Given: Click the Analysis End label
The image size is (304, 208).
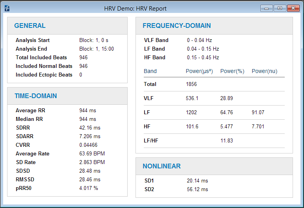Looking at the screenshot, I should 31,49.
